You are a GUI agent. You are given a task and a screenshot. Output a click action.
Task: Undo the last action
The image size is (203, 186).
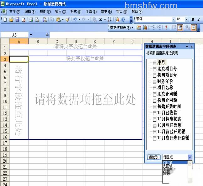point(75,20)
